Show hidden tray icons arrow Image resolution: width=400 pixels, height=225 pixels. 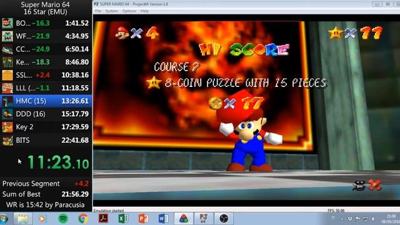[342, 219]
